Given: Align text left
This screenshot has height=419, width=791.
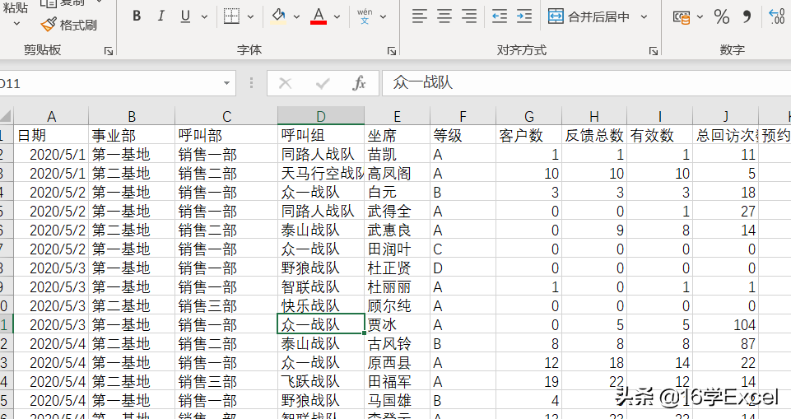Looking at the screenshot, I should click(x=419, y=16).
